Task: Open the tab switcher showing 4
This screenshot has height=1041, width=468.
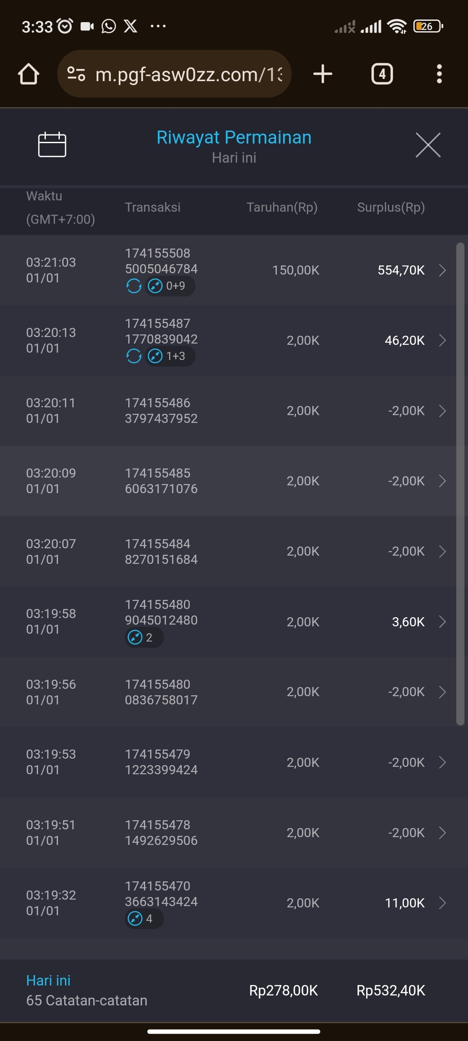Action: point(382,74)
